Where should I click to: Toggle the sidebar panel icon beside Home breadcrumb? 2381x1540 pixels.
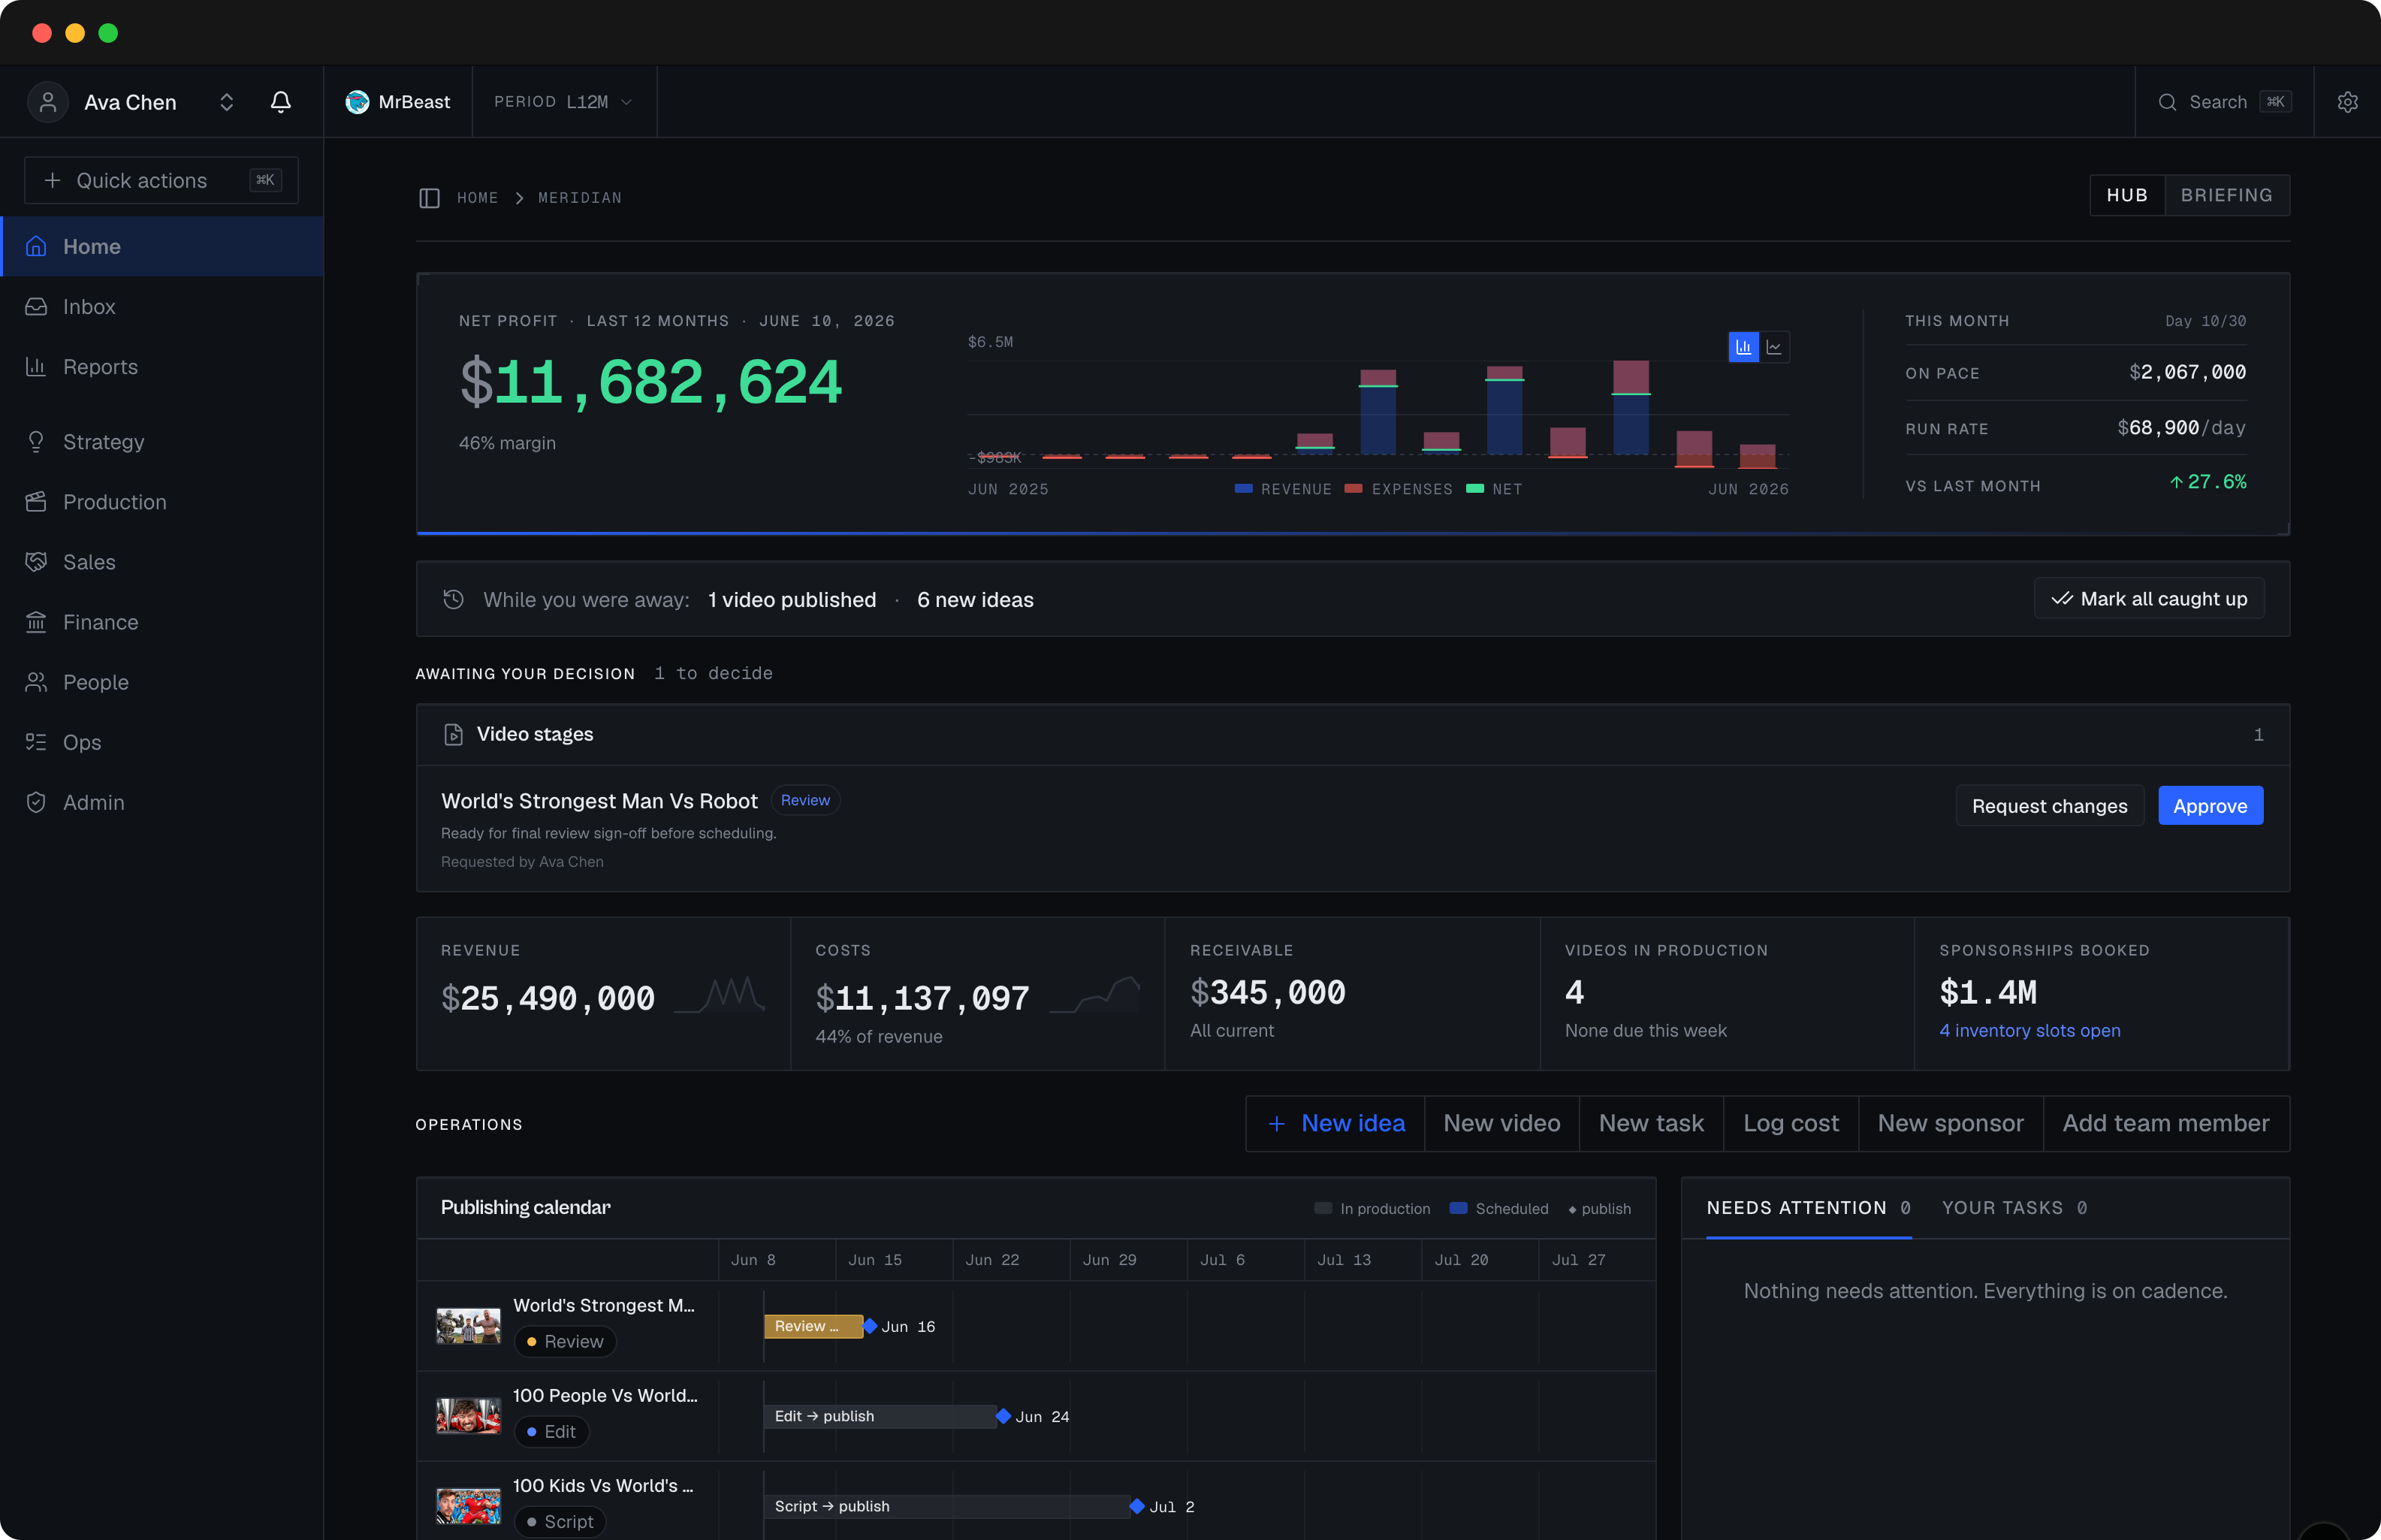pyautogui.click(x=430, y=198)
